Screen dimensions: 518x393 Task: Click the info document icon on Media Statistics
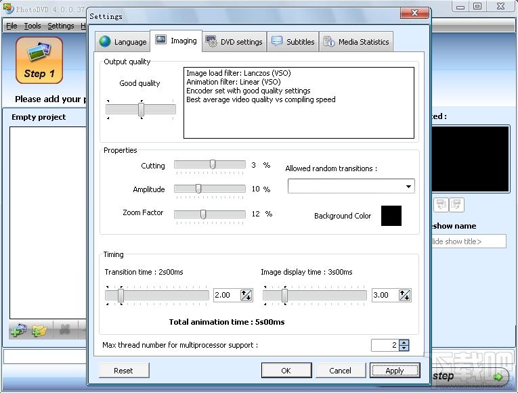[329, 41]
